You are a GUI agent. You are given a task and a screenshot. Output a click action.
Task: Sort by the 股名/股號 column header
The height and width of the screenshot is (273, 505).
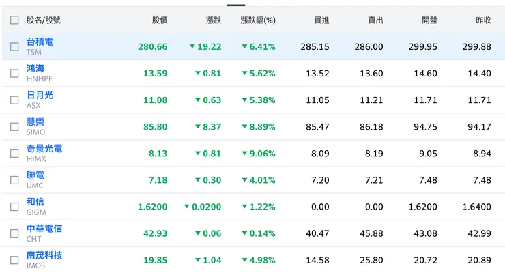[x=44, y=20]
